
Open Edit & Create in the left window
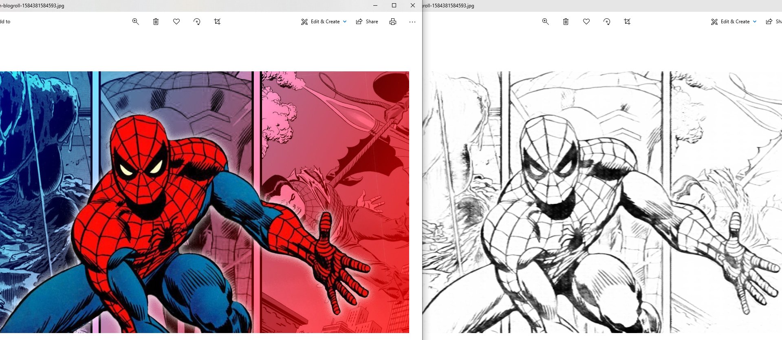pyautogui.click(x=324, y=22)
